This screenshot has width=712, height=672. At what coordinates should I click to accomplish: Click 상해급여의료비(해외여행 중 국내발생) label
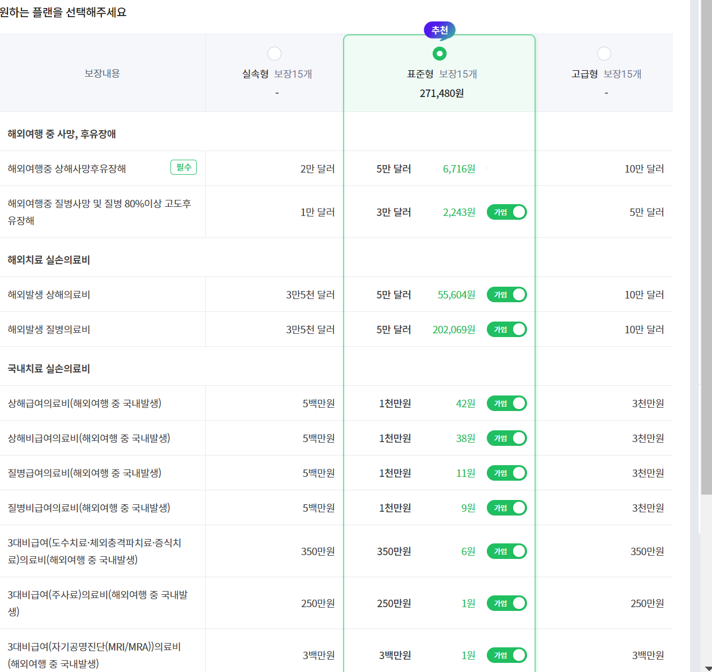[84, 404]
